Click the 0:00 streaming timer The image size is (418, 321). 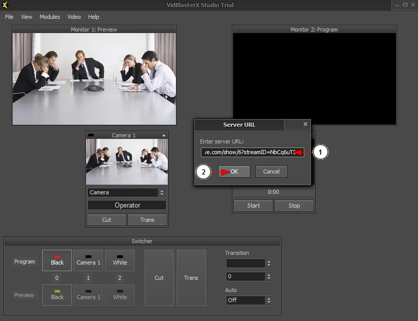pos(273,192)
